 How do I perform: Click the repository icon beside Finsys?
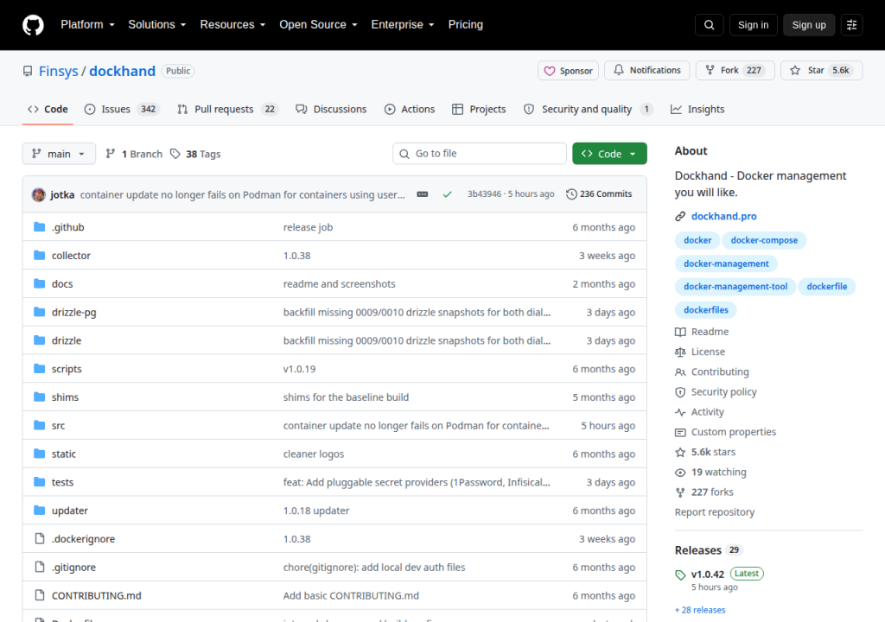tap(28, 71)
